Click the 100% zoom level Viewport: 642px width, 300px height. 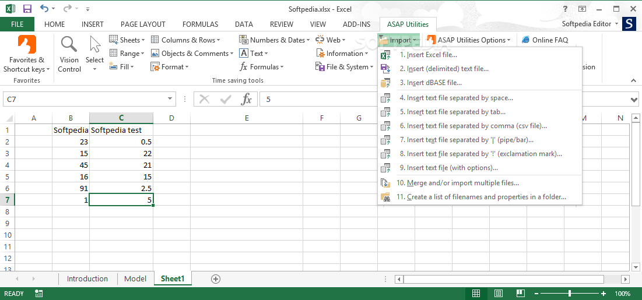tap(622, 294)
